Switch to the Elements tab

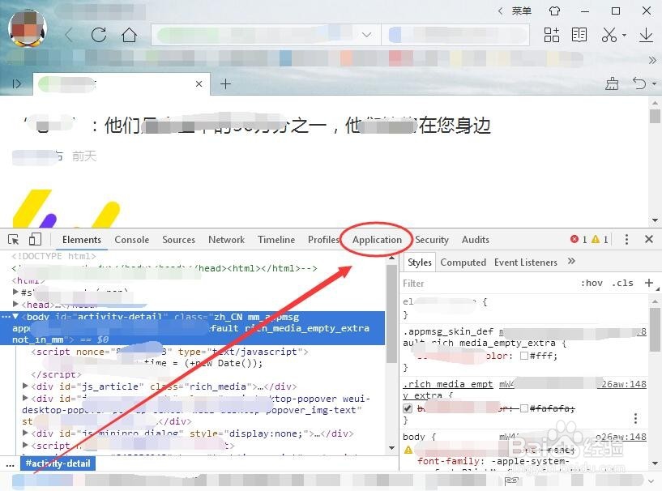[x=82, y=240]
